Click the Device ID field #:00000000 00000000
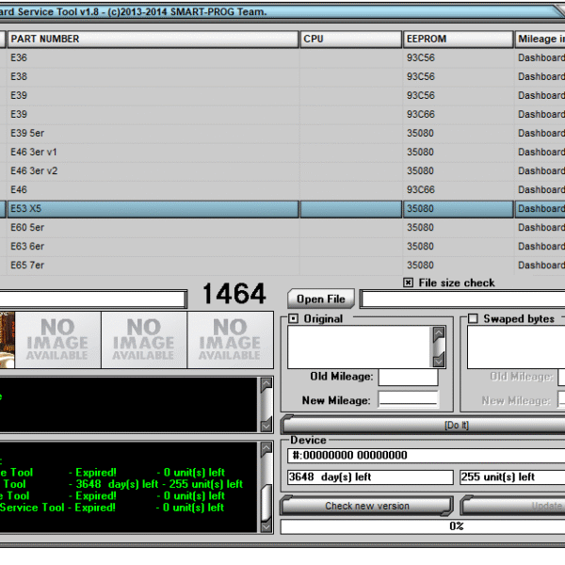The width and height of the screenshot is (565, 565). pyautogui.click(x=427, y=456)
